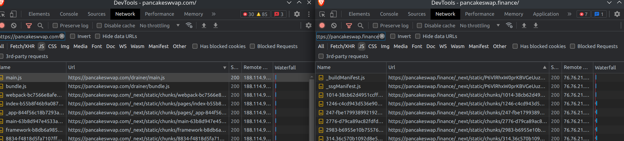This screenshot has width=624, height=141.
Task: Stop recording in right pancakeswap.finance DevTools
Action: [322, 25]
